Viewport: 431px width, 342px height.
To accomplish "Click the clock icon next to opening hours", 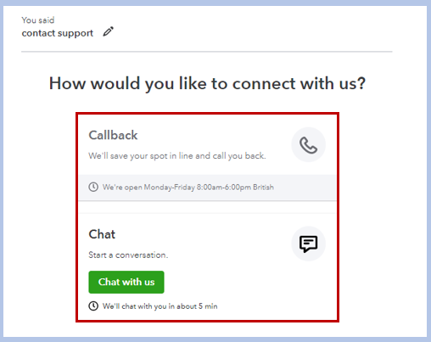I will click(x=93, y=187).
